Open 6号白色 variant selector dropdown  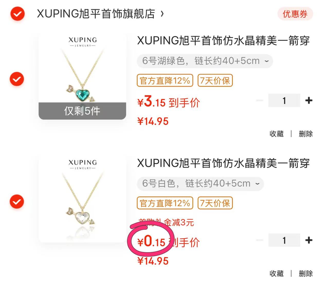pos(200,184)
